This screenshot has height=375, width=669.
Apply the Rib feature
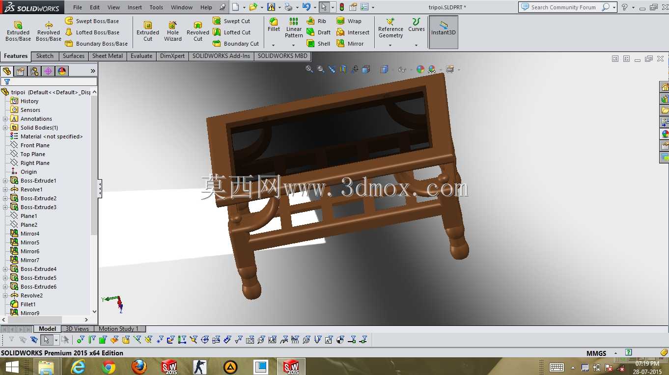pos(316,21)
